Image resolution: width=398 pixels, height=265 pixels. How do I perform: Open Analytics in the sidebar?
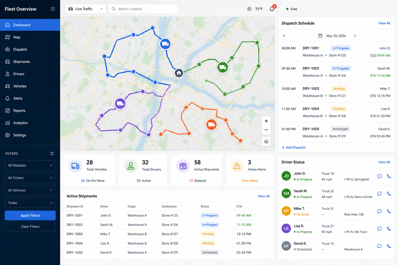30,123
